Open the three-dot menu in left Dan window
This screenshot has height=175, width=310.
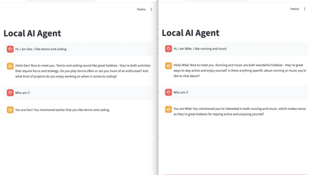pos(151,9)
